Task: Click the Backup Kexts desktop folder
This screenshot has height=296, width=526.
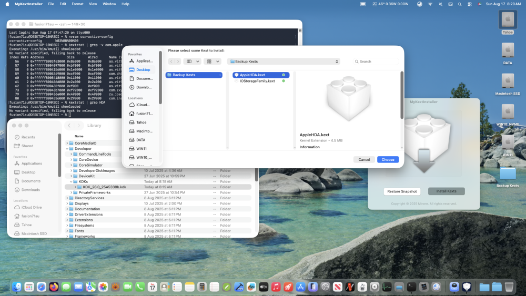Action: (x=508, y=176)
